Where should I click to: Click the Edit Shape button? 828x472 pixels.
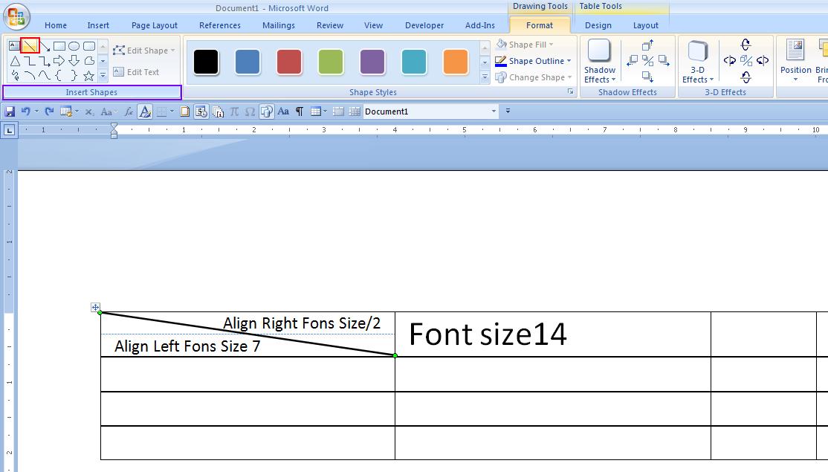(x=143, y=50)
